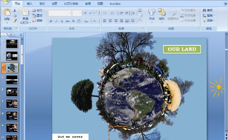This screenshot has width=228, height=140.
Task: Switch to the 插入 (Insert) tab
Action: tap(30, 4)
